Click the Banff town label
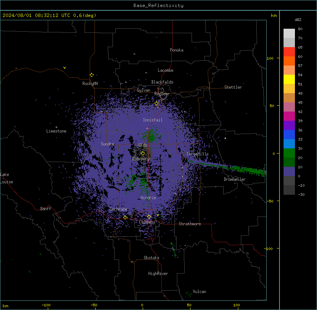The image size is (317, 310). [x=46, y=209]
